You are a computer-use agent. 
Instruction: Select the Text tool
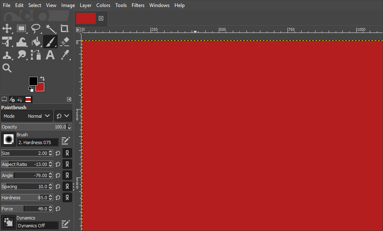[x=50, y=55]
